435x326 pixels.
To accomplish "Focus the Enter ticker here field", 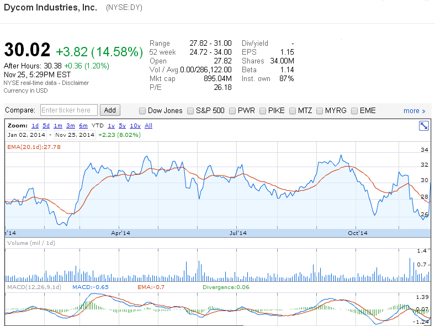I will pos(69,110).
